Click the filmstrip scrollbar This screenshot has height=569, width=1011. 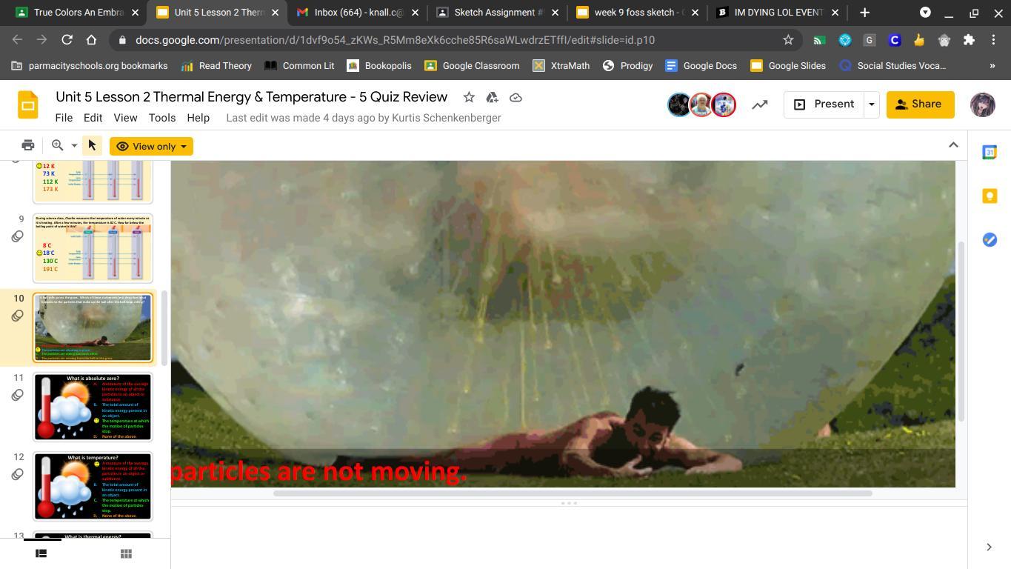coord(164,327)
